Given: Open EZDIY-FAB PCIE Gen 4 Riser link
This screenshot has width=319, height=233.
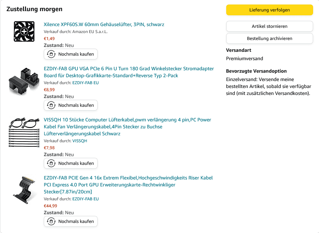Looking at the screenshot, I should (x=128, y=185).
